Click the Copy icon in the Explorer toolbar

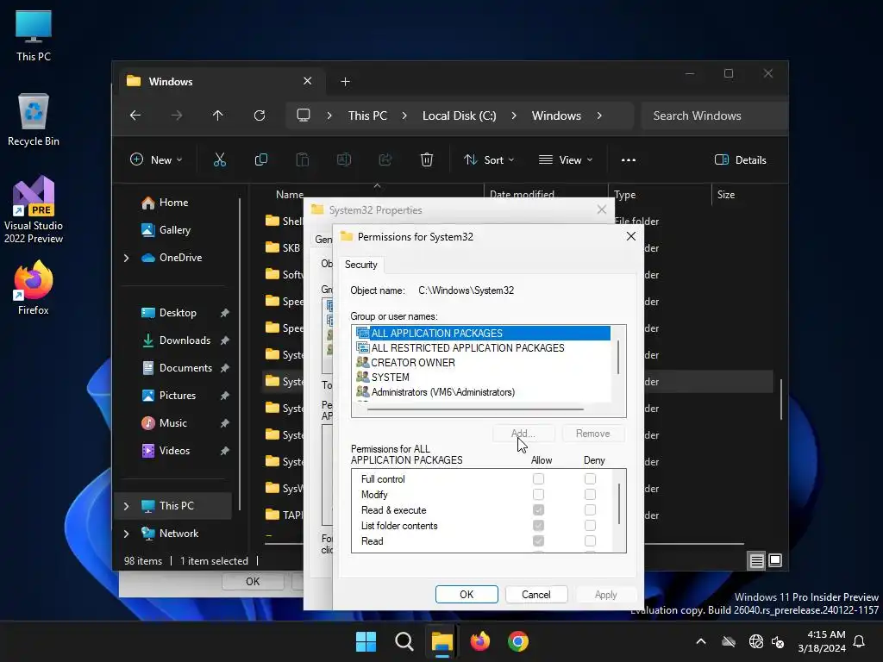click(x=260, y=159)
